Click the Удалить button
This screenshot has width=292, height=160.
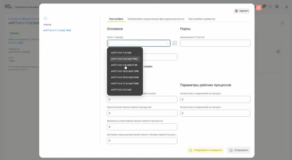[x=242, y=11]
